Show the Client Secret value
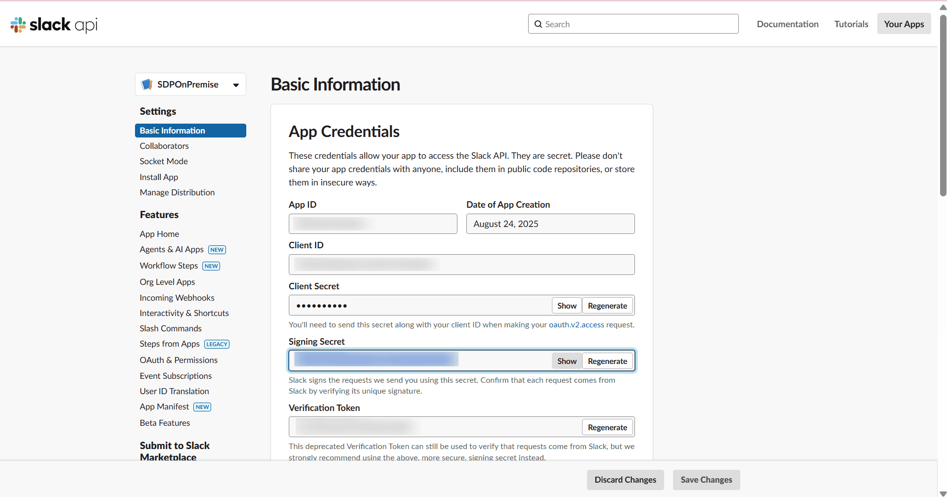The height and width of the screenshot is (497, 947). pos(566,306)
